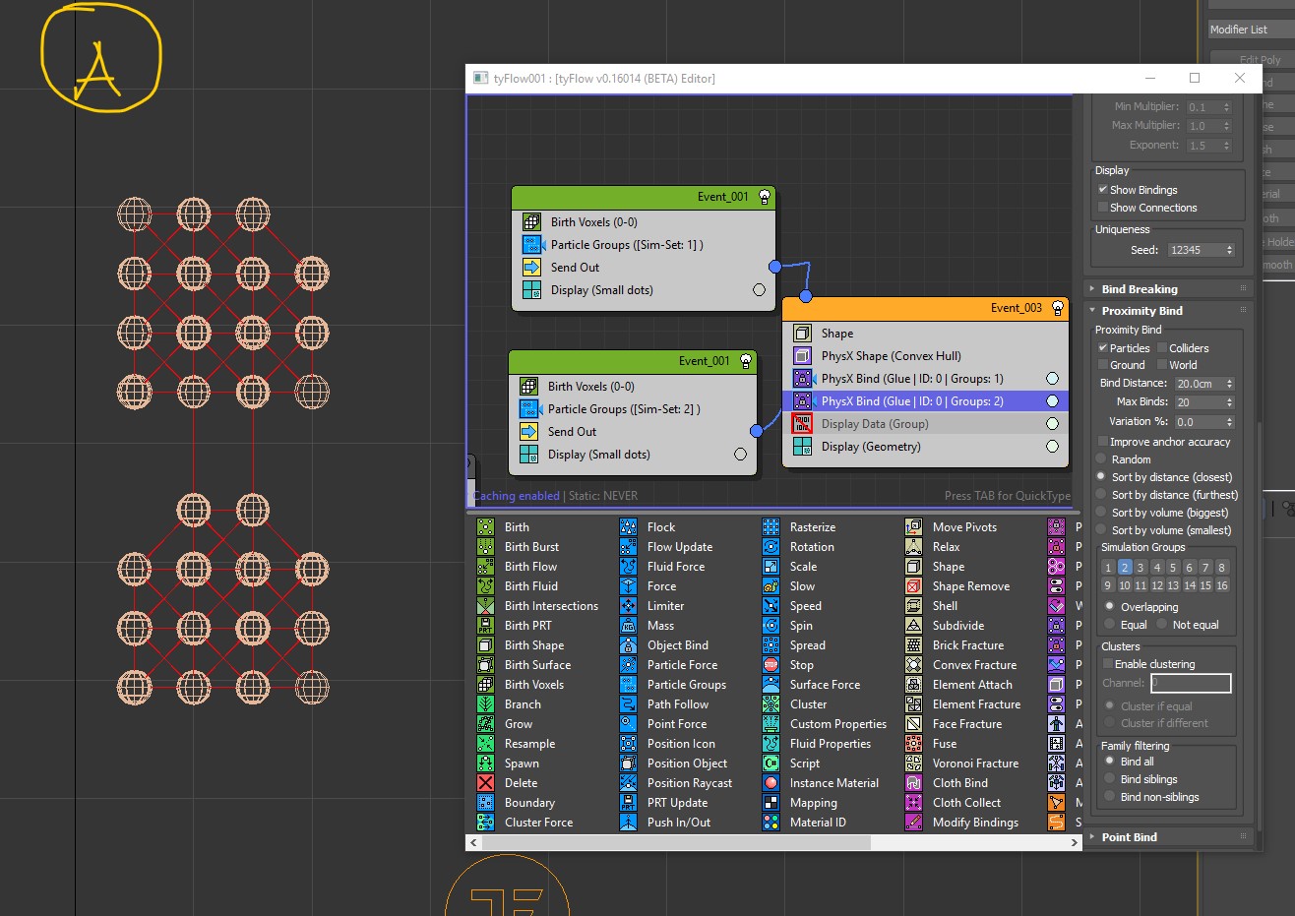The width and height of the screenshot is (1295, 916).
Task: Adjust the Bind Distance spinner arrows
Action: pyautogui.click(x=1229, y=384)
